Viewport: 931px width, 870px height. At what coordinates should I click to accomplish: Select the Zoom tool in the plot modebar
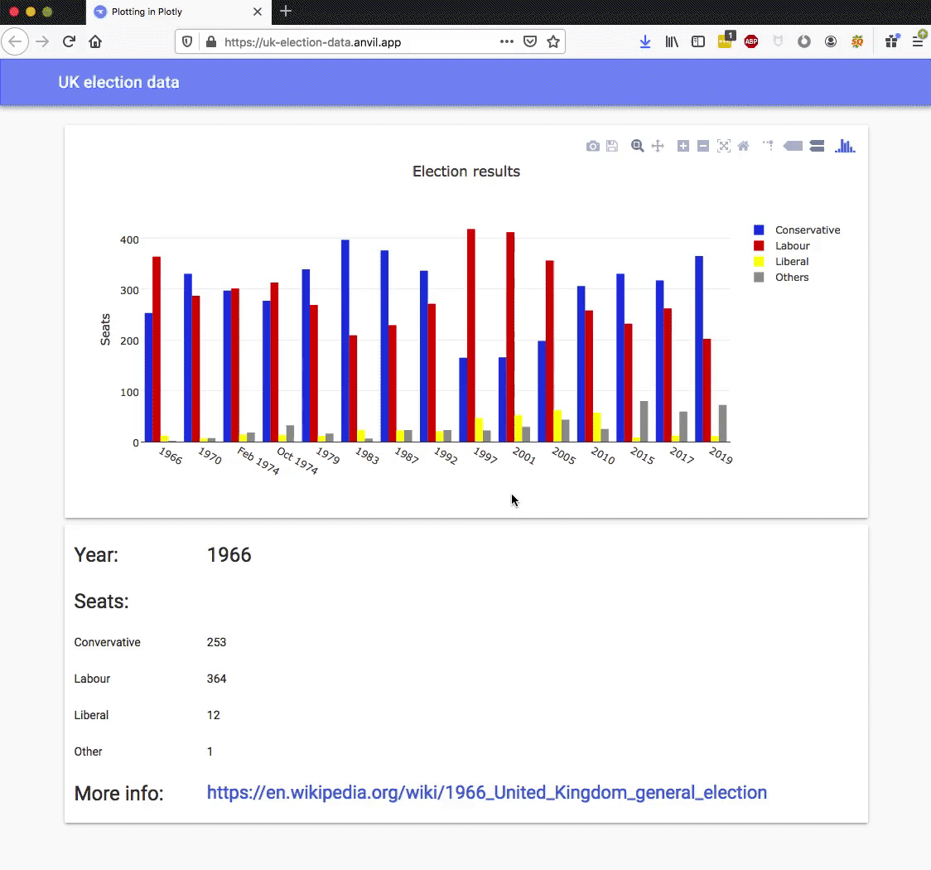pyautogui.click(x=638, y=146)
